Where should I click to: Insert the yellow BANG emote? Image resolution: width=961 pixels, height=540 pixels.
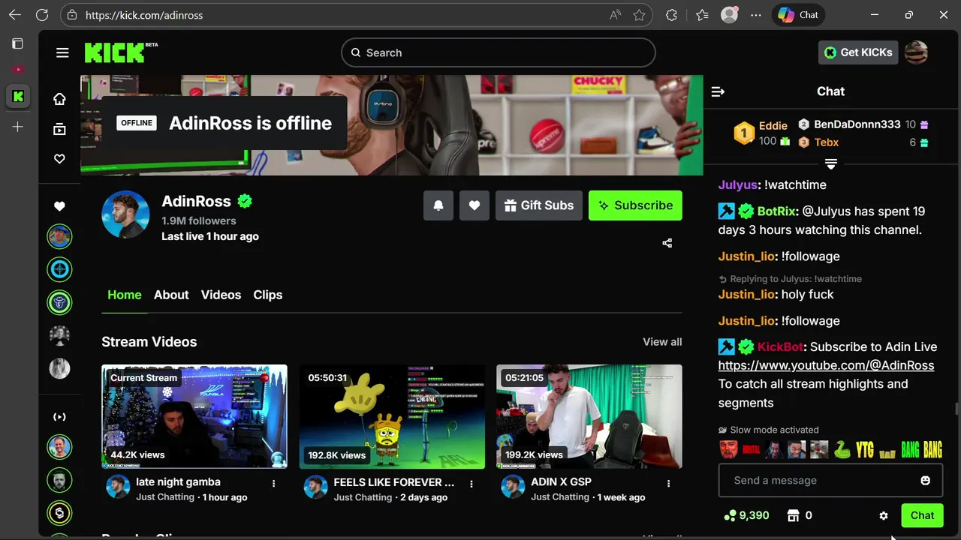point(932,449)
